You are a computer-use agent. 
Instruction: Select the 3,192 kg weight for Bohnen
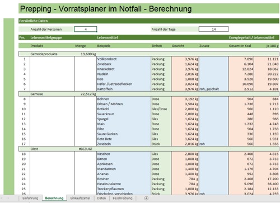(185, 99)
